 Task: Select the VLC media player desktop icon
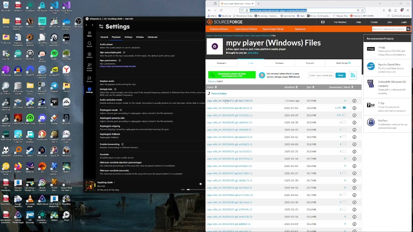click(30, 200)
